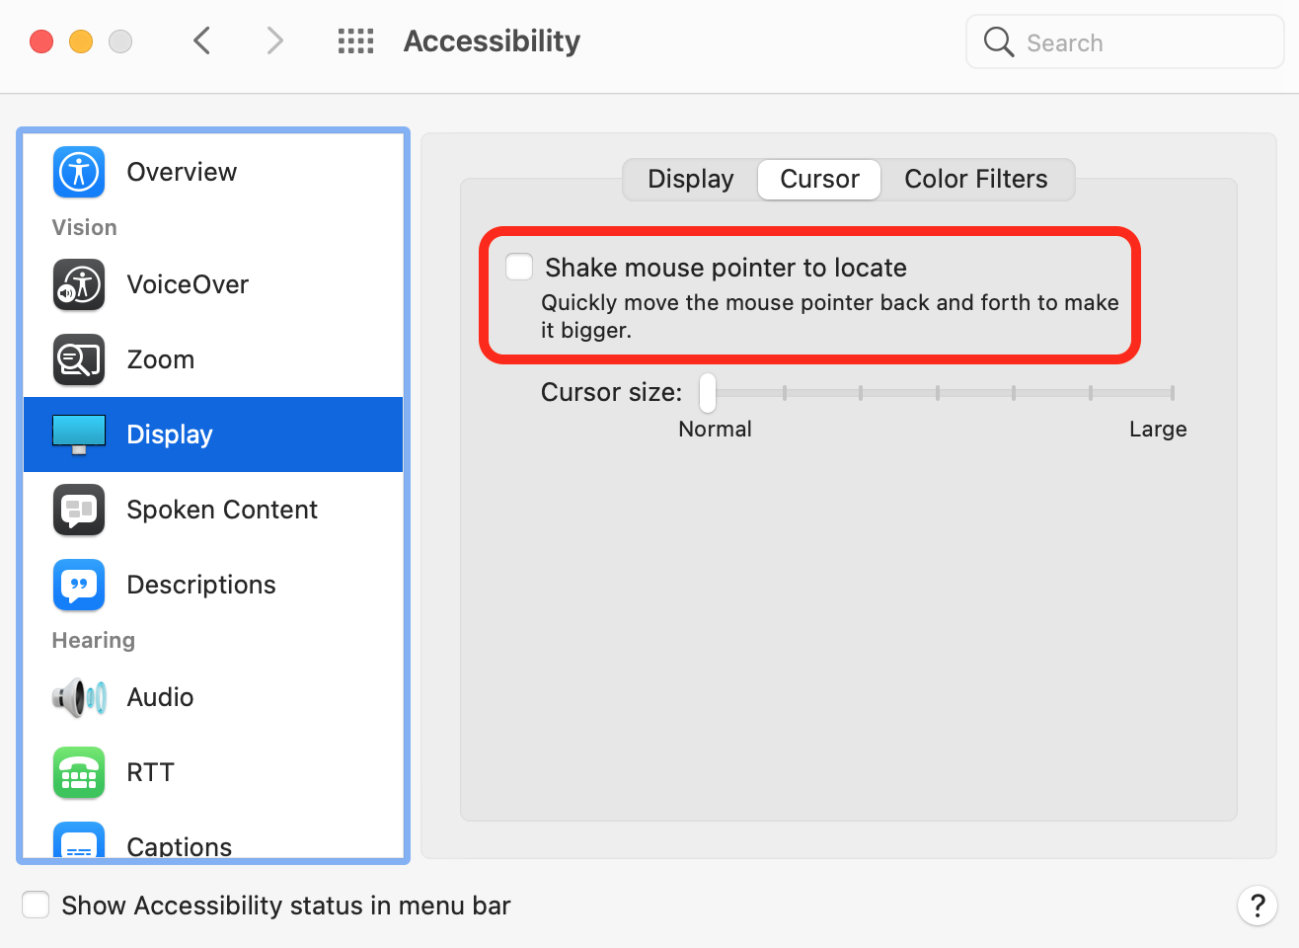1299x948 pixels.
Task: Open the Overview accessibility page
Action: (182, 172)
